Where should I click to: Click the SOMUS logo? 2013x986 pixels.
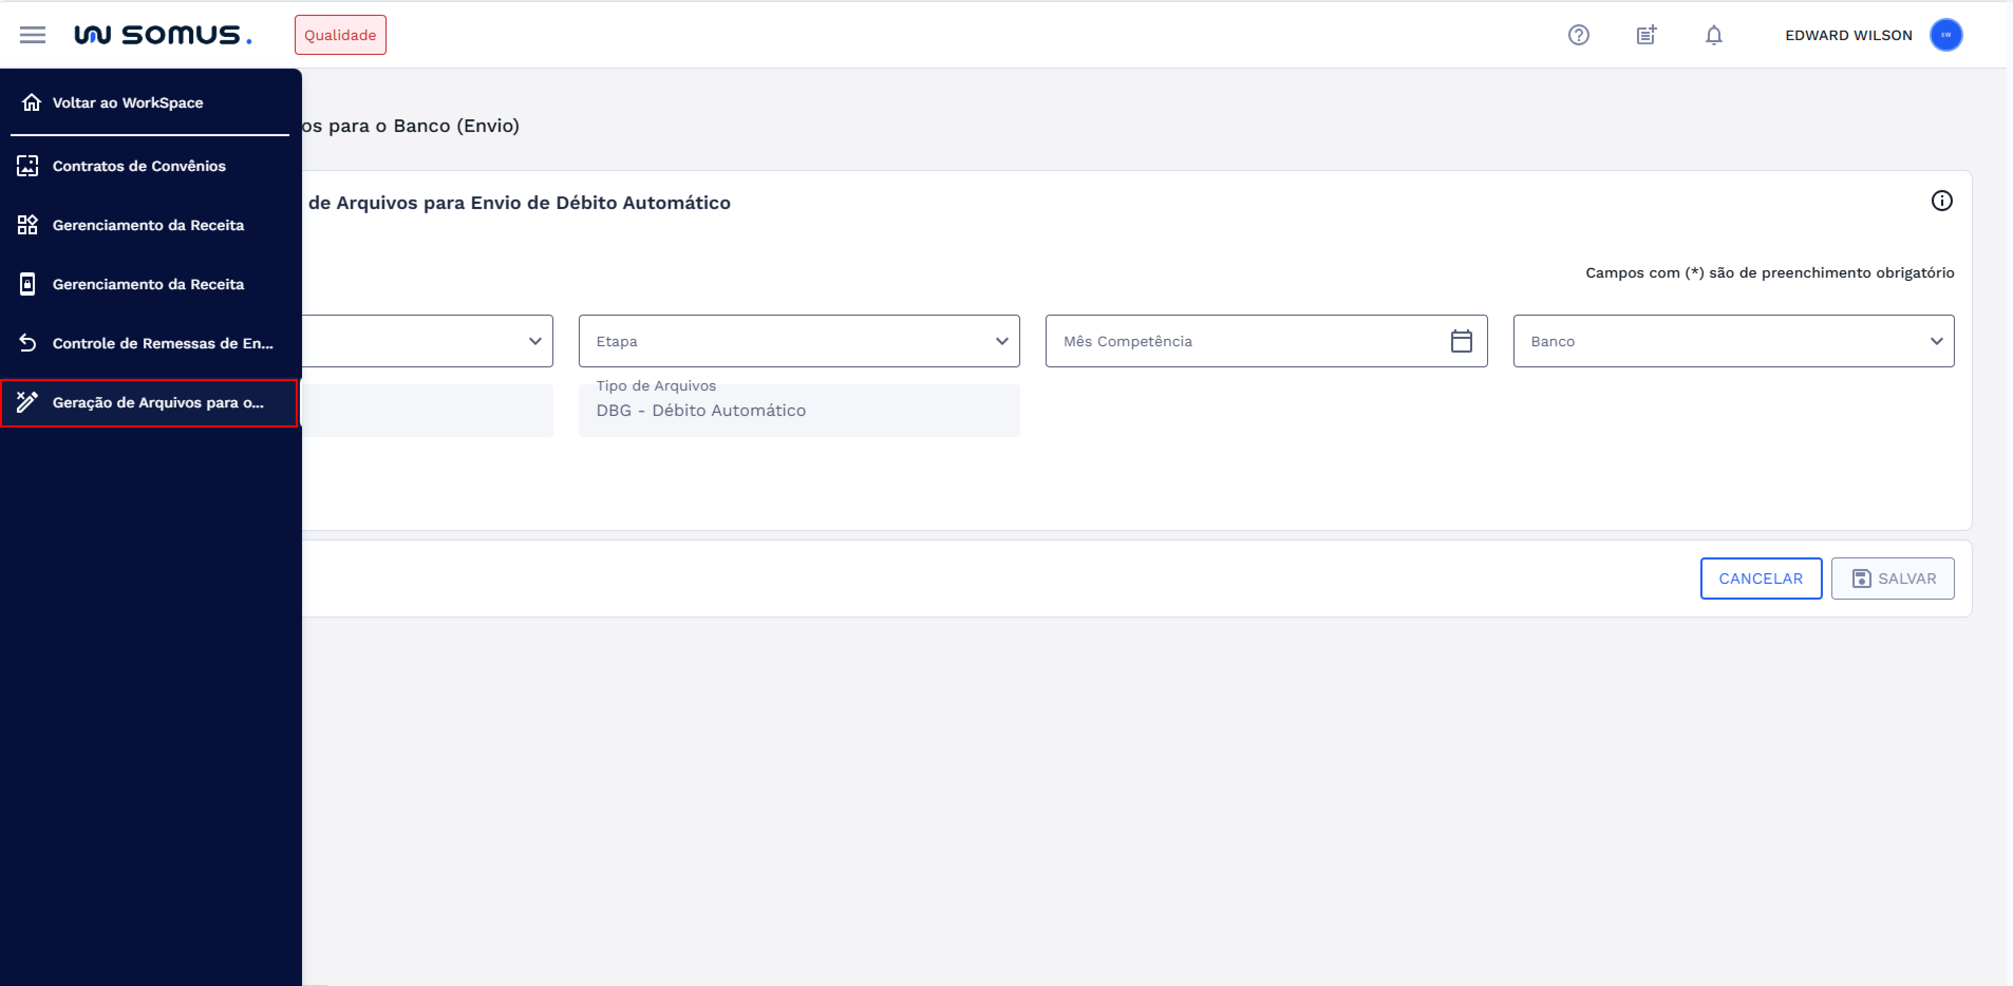162,34
